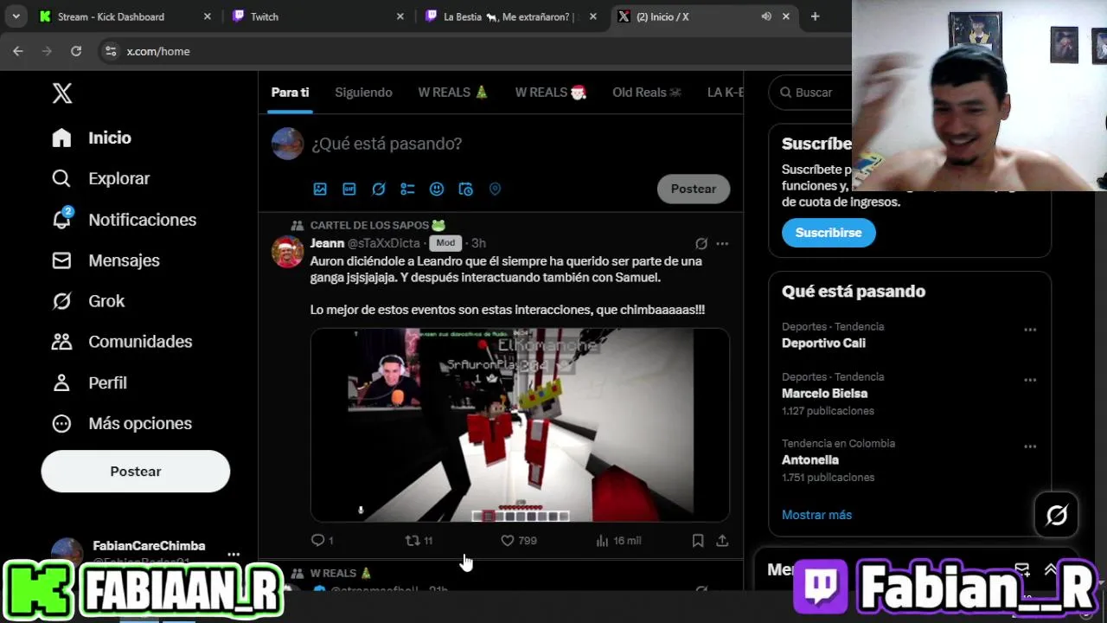Screen dimensions: 1107x623
Task: Bookmark Jeann's post
Action: 698,540
